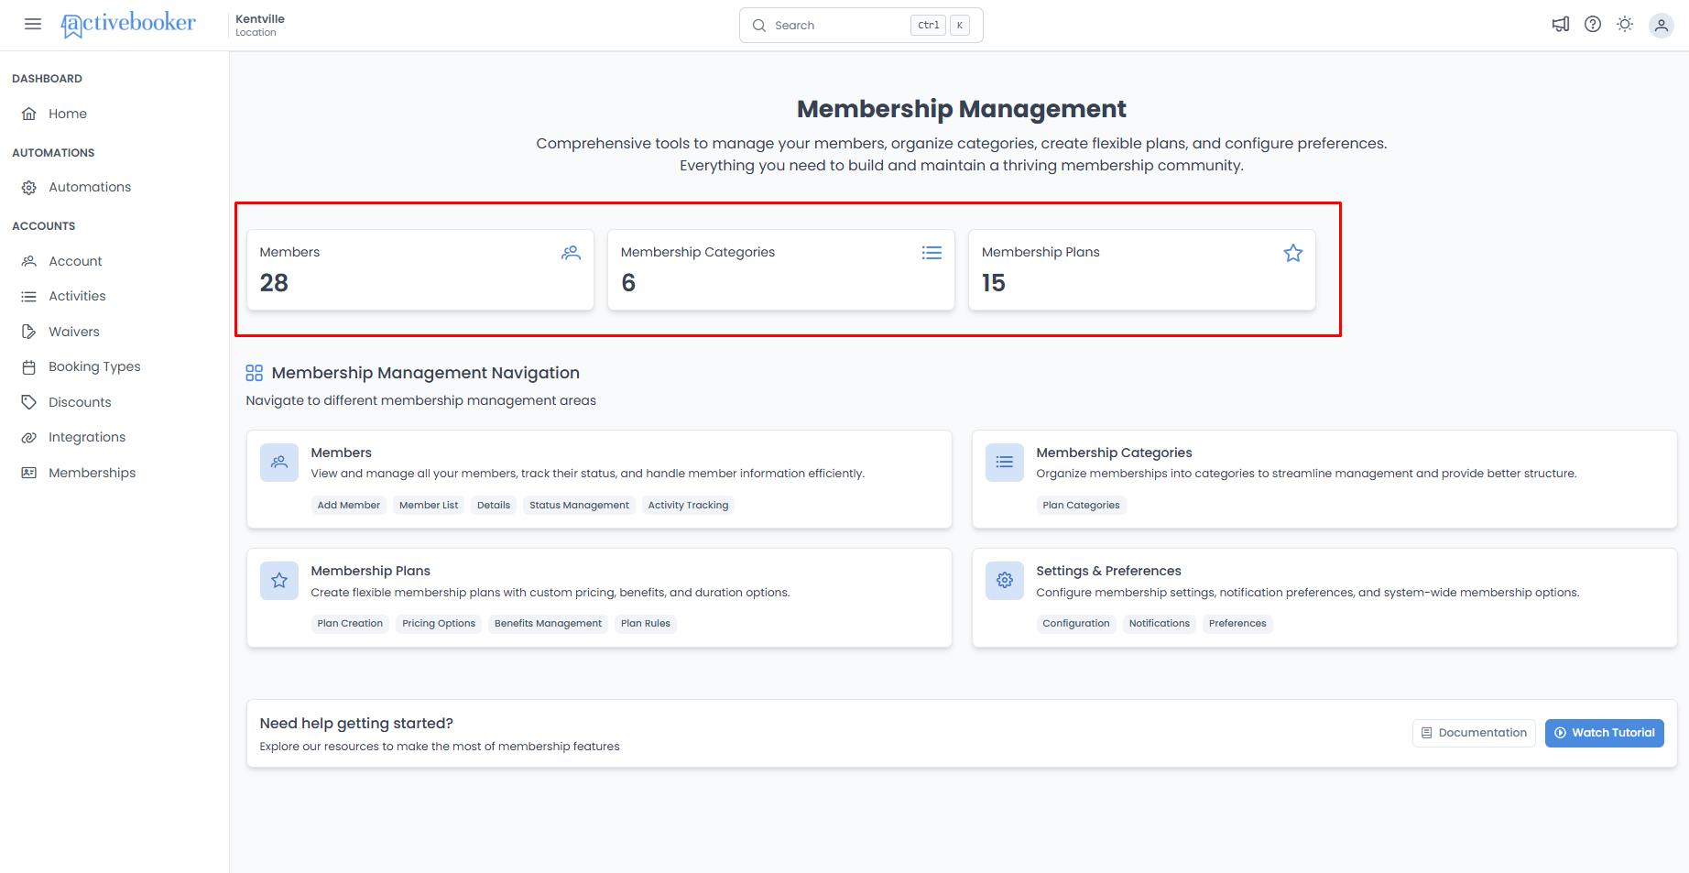Open the Membership Plans count card showing 15
The width and height of the screenshot is (1689, 873).
click(x=1142, y=269)
